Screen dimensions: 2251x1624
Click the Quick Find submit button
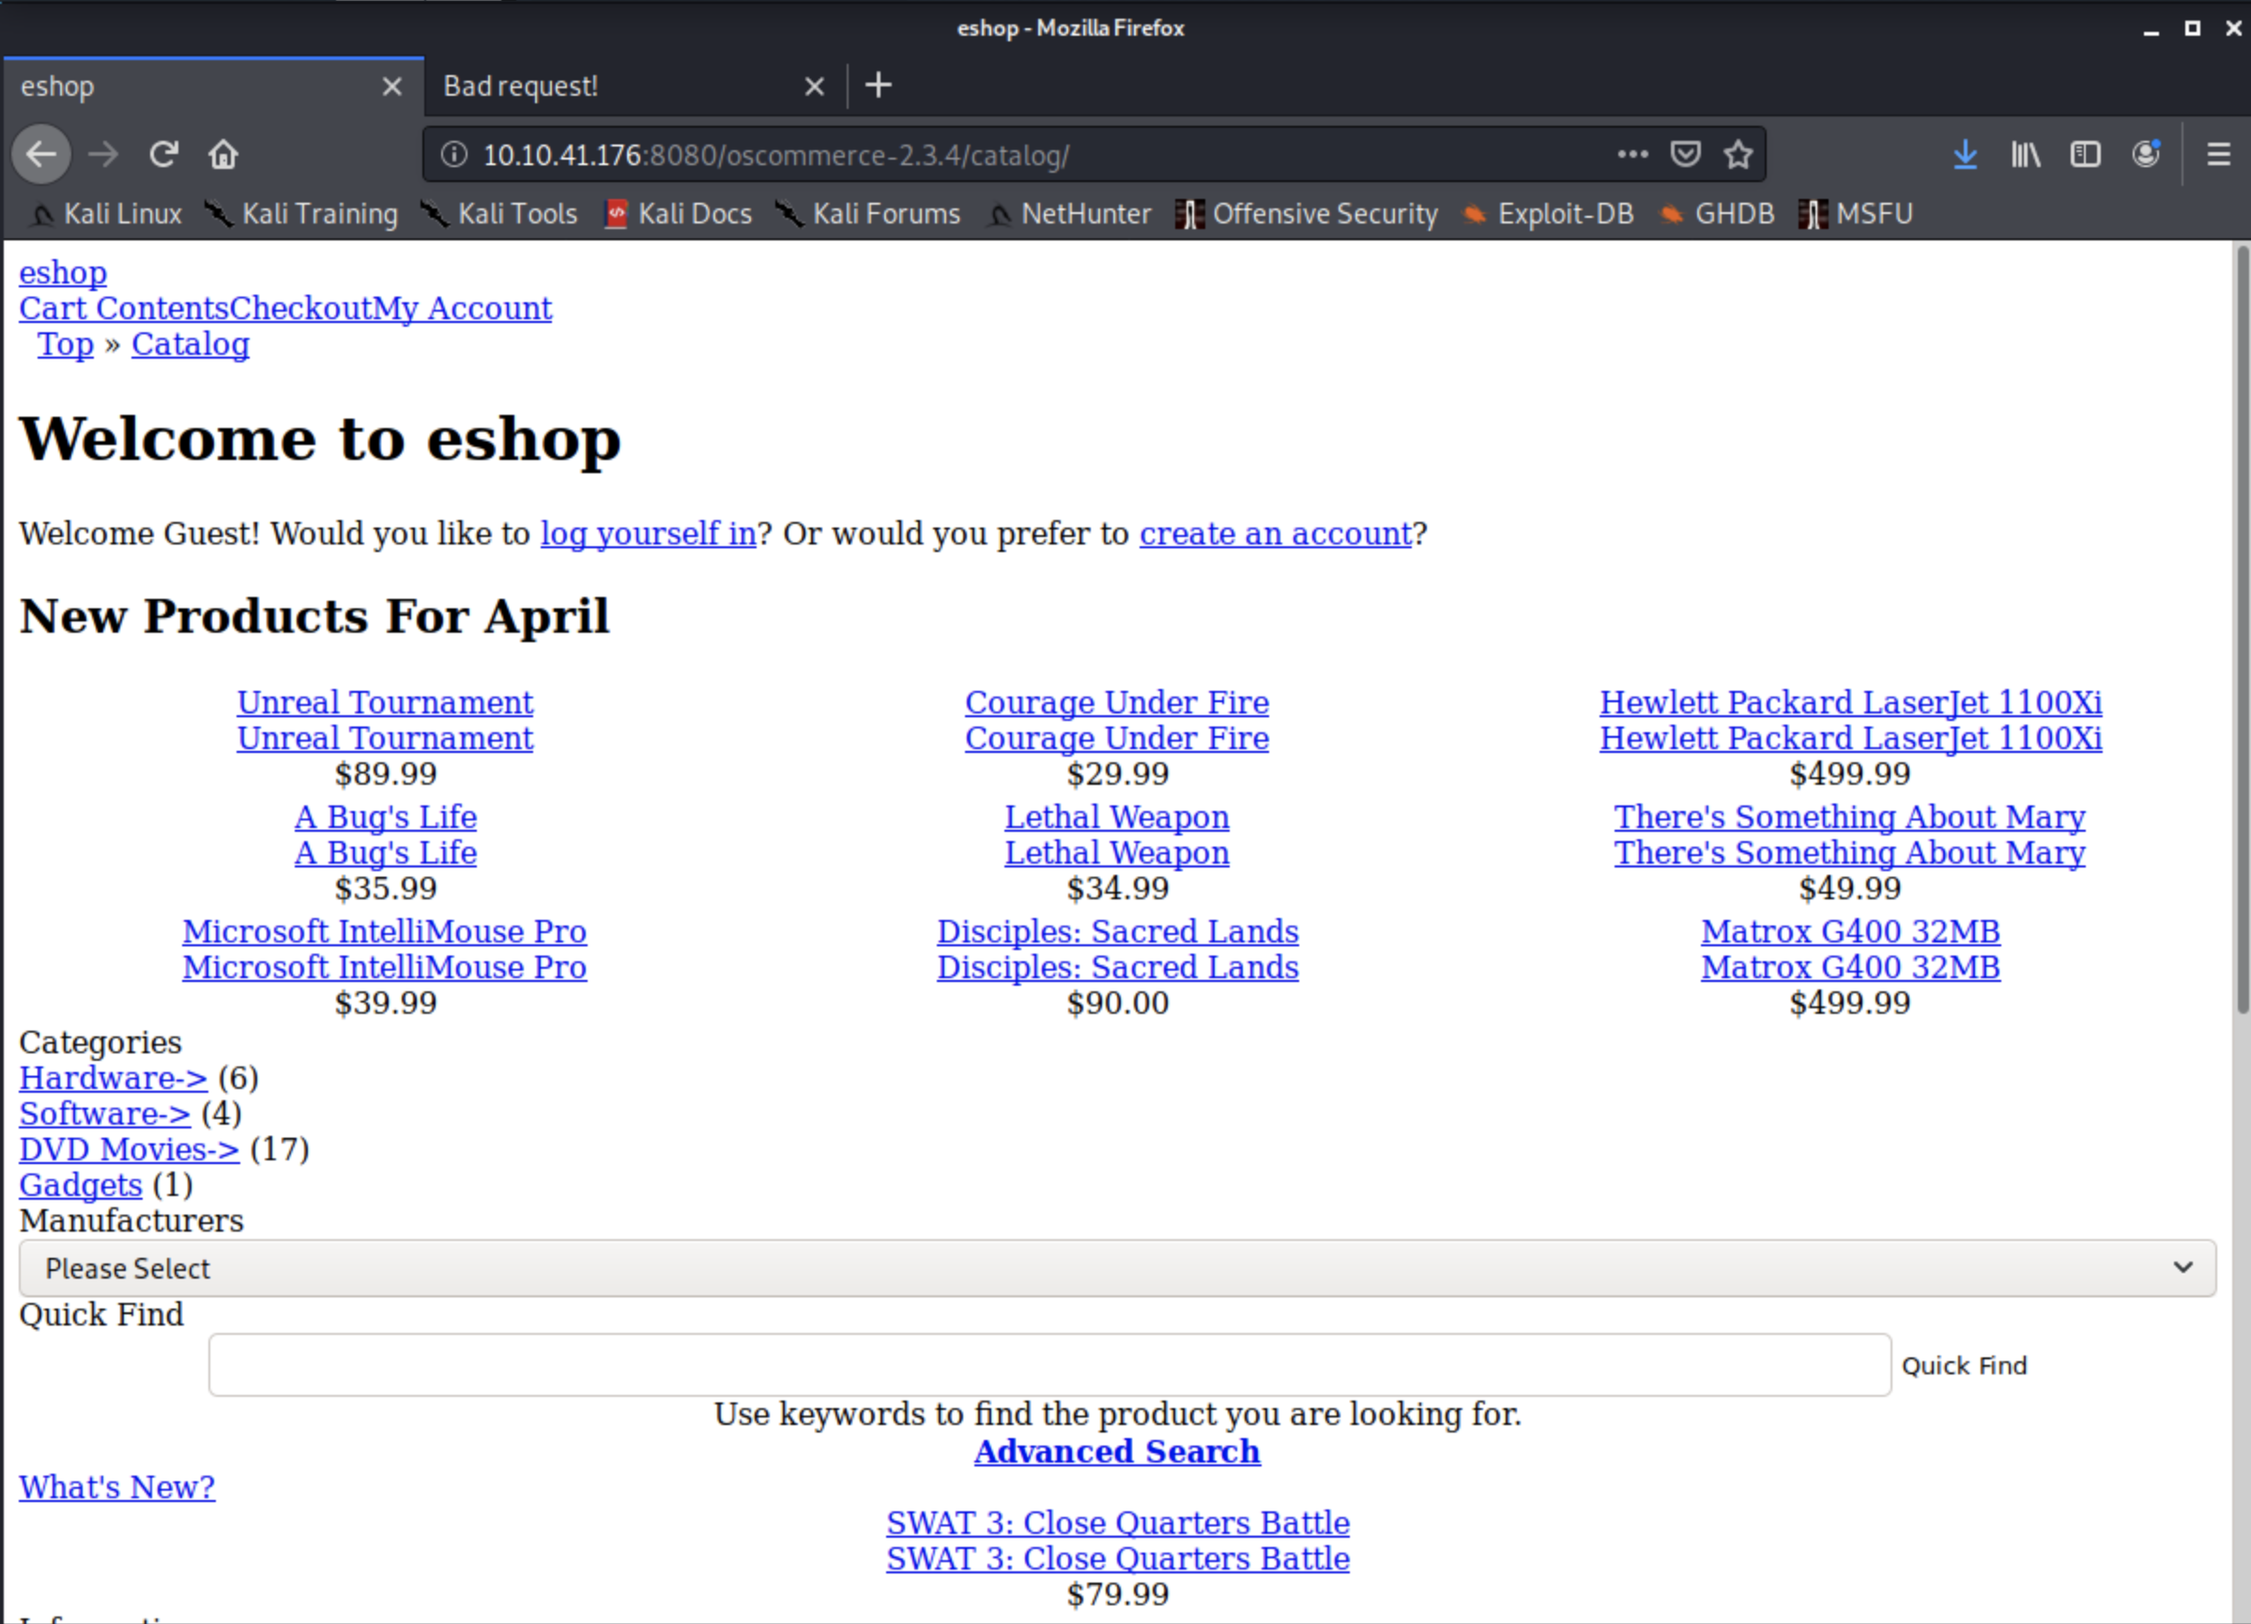1963,1366
